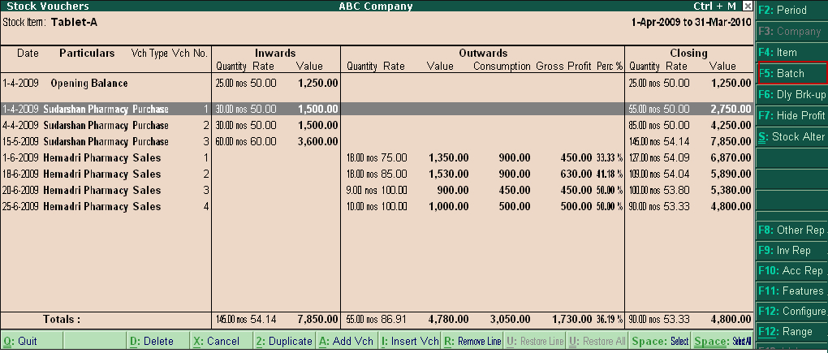The image size is (828, 353).
Task: Select Hemadri Pharmacy Sales dated 25-6-2009
Action: pyautogui.click(x=376, y=207)
